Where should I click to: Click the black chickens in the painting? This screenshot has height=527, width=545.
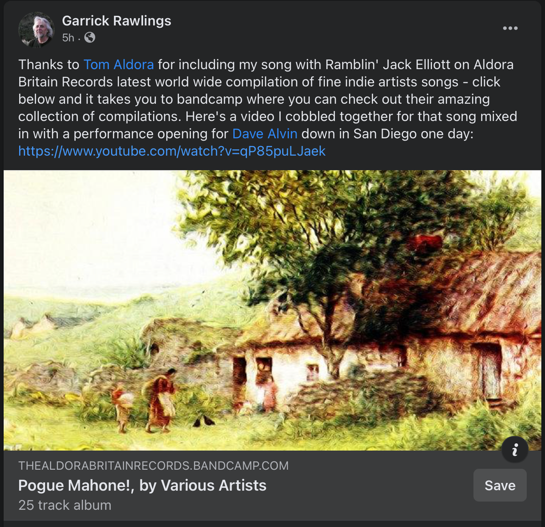pyautogui.click(x=204, y=421)
